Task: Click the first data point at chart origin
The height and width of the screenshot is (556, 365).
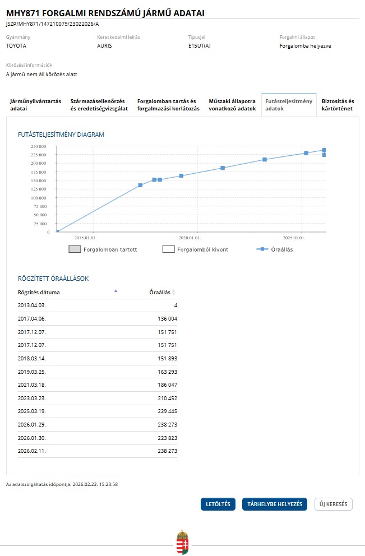Action: 57,231
